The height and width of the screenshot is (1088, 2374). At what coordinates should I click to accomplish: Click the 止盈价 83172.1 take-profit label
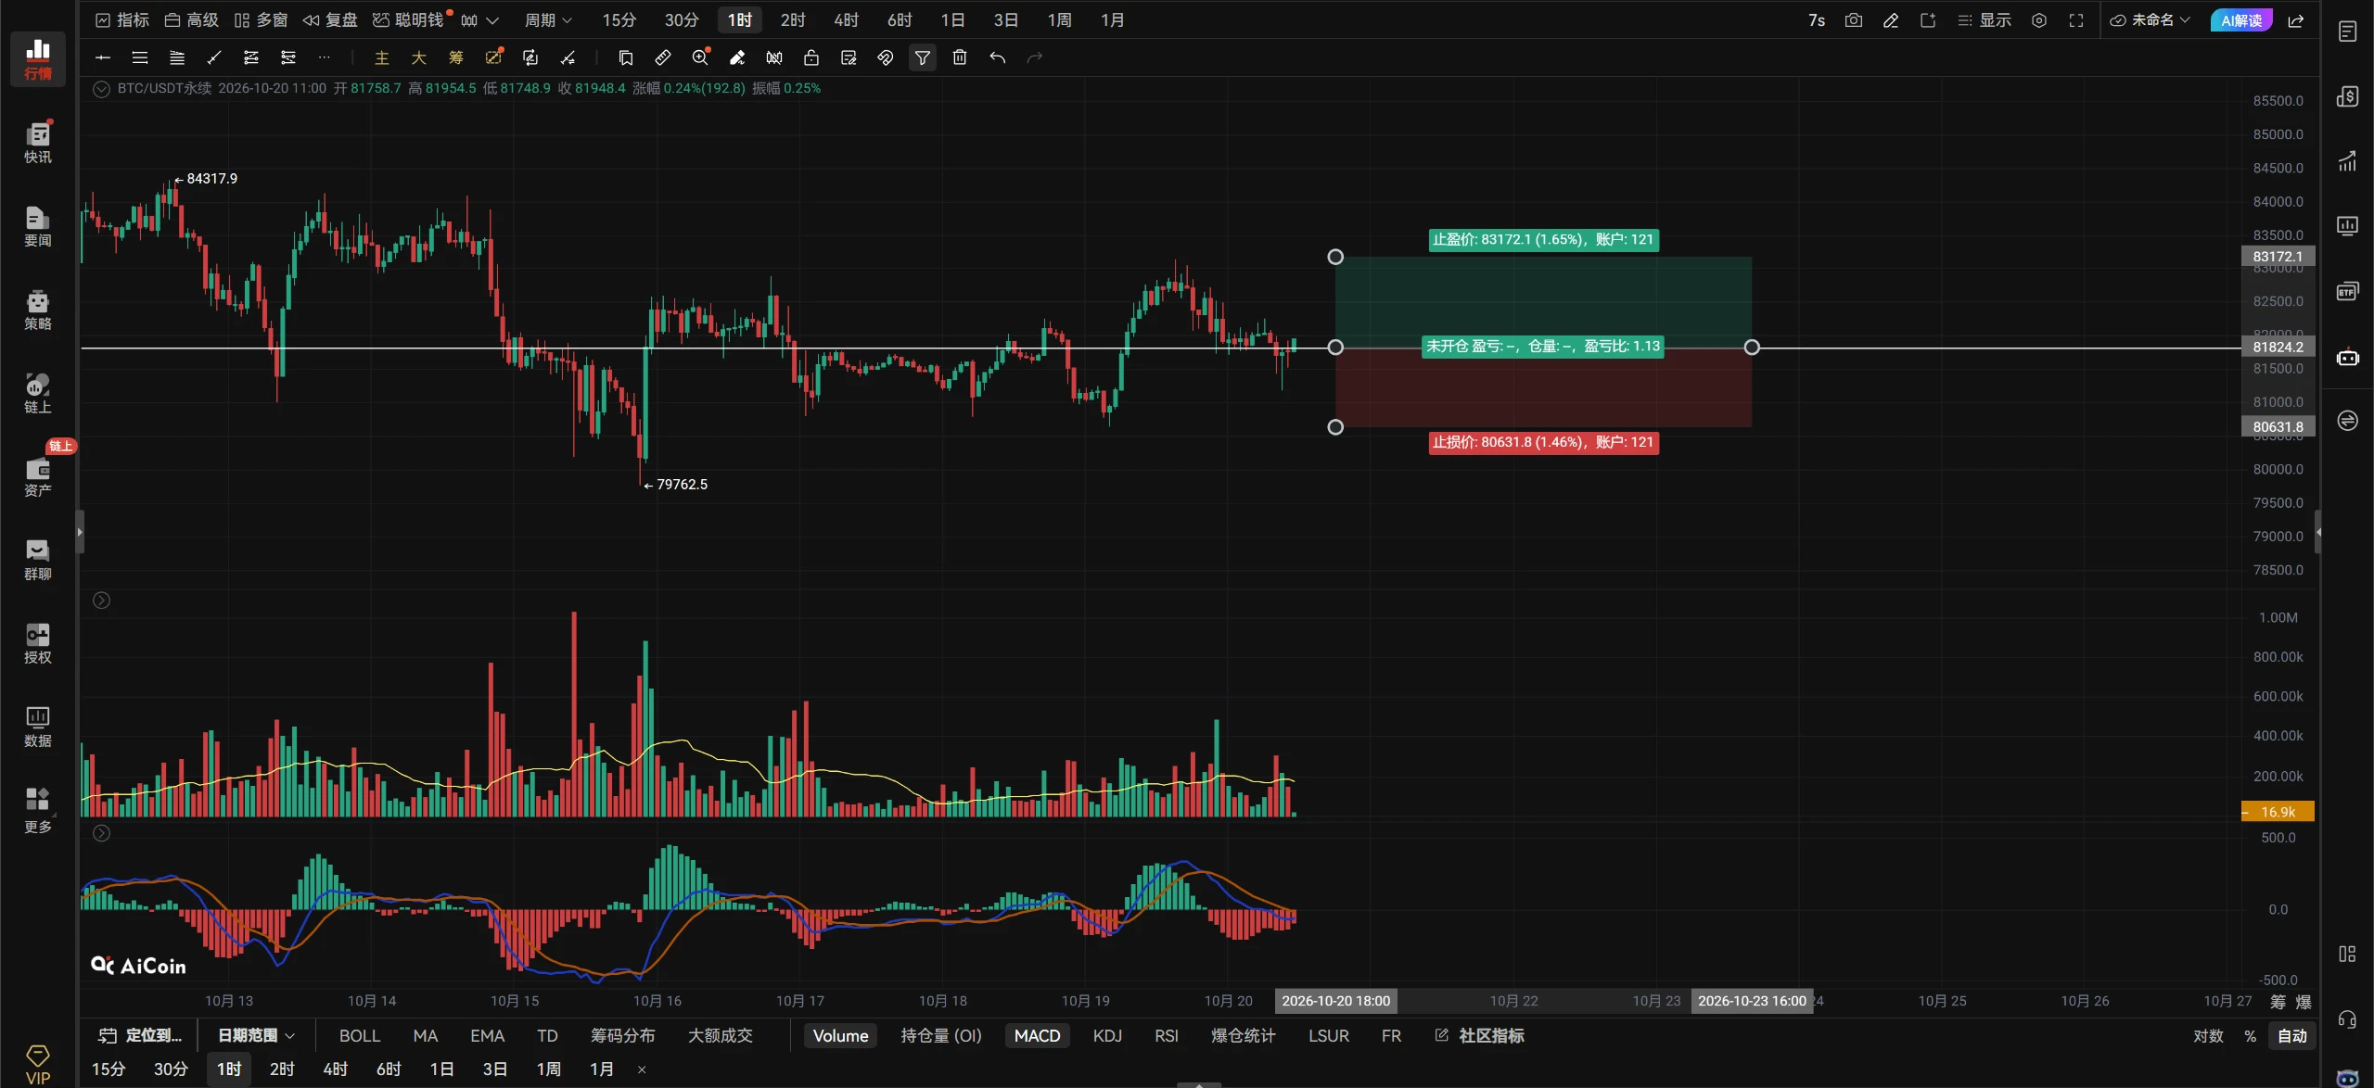click(x=1543, y=240)
